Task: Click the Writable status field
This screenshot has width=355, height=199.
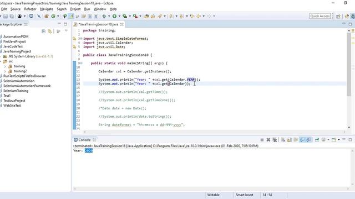Action: tap(213, 195)
